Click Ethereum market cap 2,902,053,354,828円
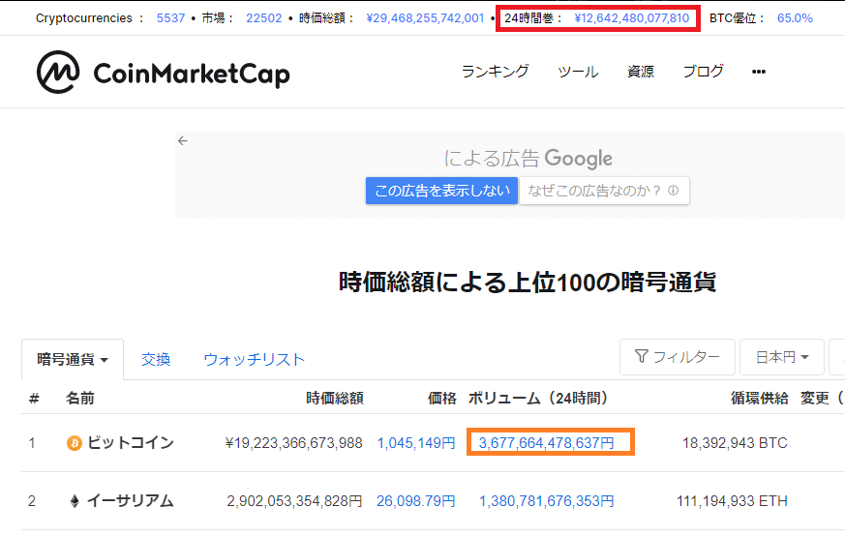The height and width of the screenshot is (537, 845). click(294, 501)
